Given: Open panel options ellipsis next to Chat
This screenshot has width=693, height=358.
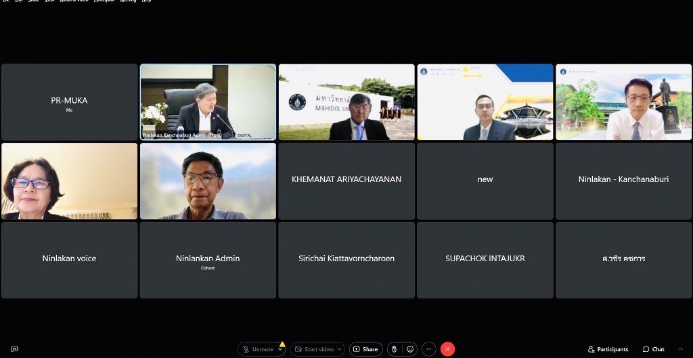Looking at the screenshot, I should 681,349.
